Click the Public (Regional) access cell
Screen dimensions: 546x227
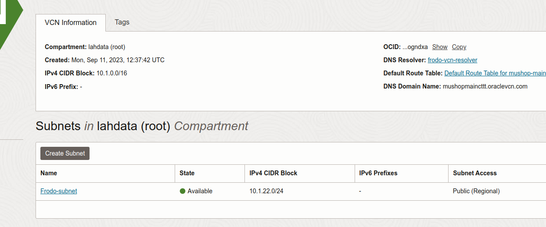pyautogui.click(x=476, y=191)
